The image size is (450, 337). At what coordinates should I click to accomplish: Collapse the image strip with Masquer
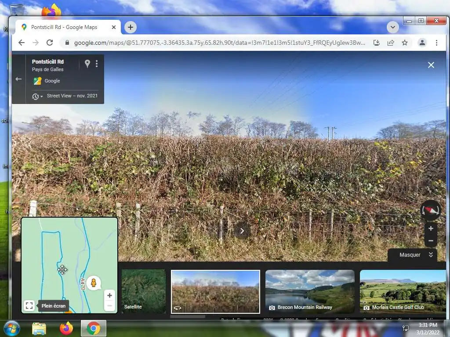pyautogui.click(x=413, y=255)
